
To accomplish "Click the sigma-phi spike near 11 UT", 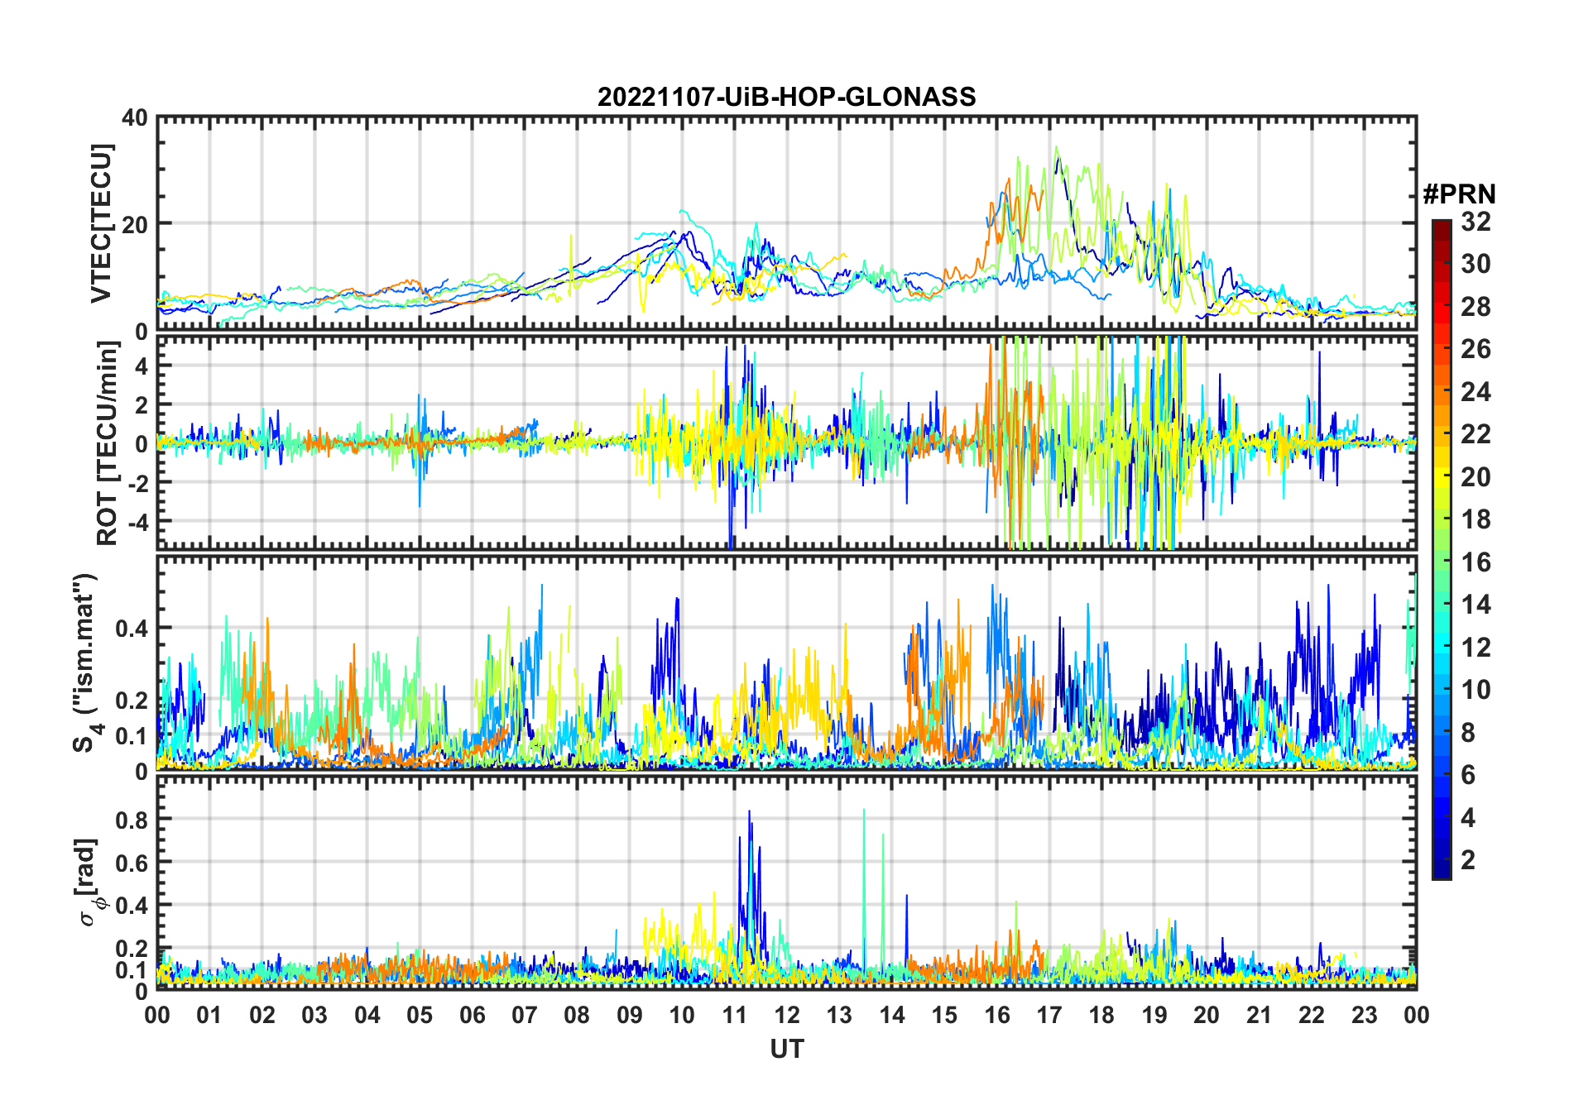I will click(x=749, y=812).
